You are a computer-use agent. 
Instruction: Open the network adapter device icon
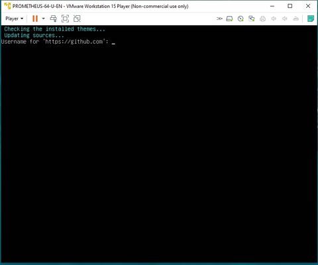[252, 19]
